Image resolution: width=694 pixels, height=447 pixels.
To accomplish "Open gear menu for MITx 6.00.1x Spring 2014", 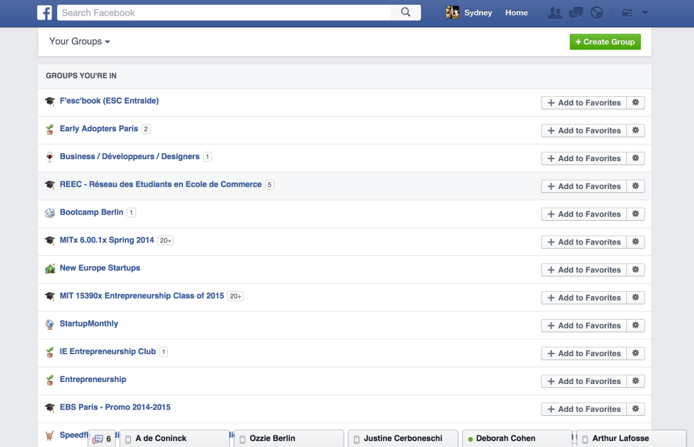I will point(636,242).
